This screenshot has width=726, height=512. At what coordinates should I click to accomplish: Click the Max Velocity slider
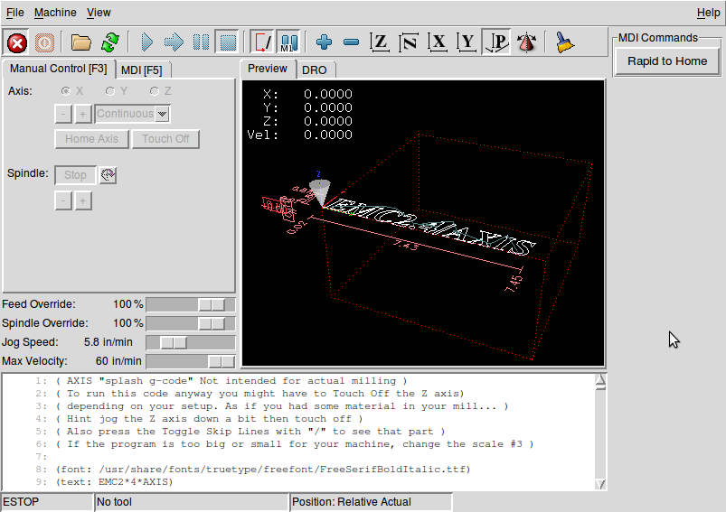tap(190, 361)
